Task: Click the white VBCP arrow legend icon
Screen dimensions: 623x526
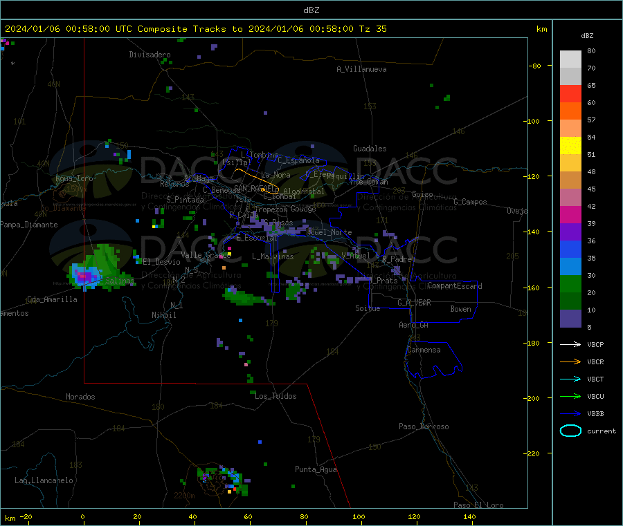Action: pos(570,344)
